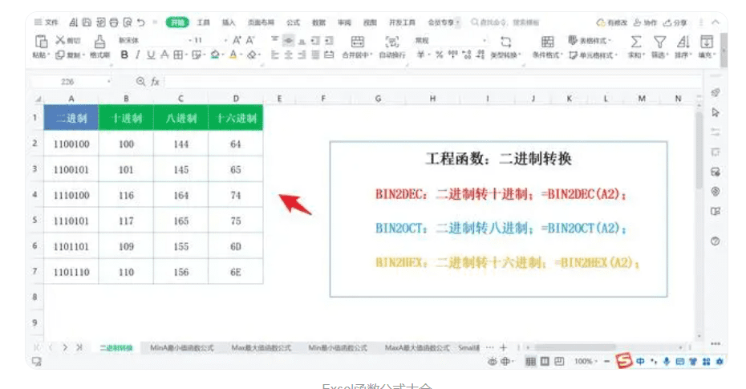Click the Merge and Center icon
The width and height of the screenshot is (746, 389).
pyautogui.click(x=358, y=41)
